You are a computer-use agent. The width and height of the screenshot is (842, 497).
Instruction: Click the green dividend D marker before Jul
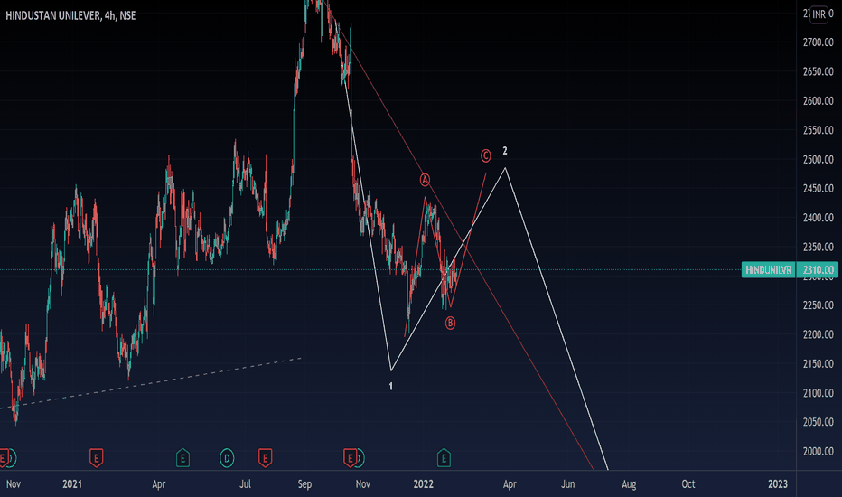tap(227, 458)
